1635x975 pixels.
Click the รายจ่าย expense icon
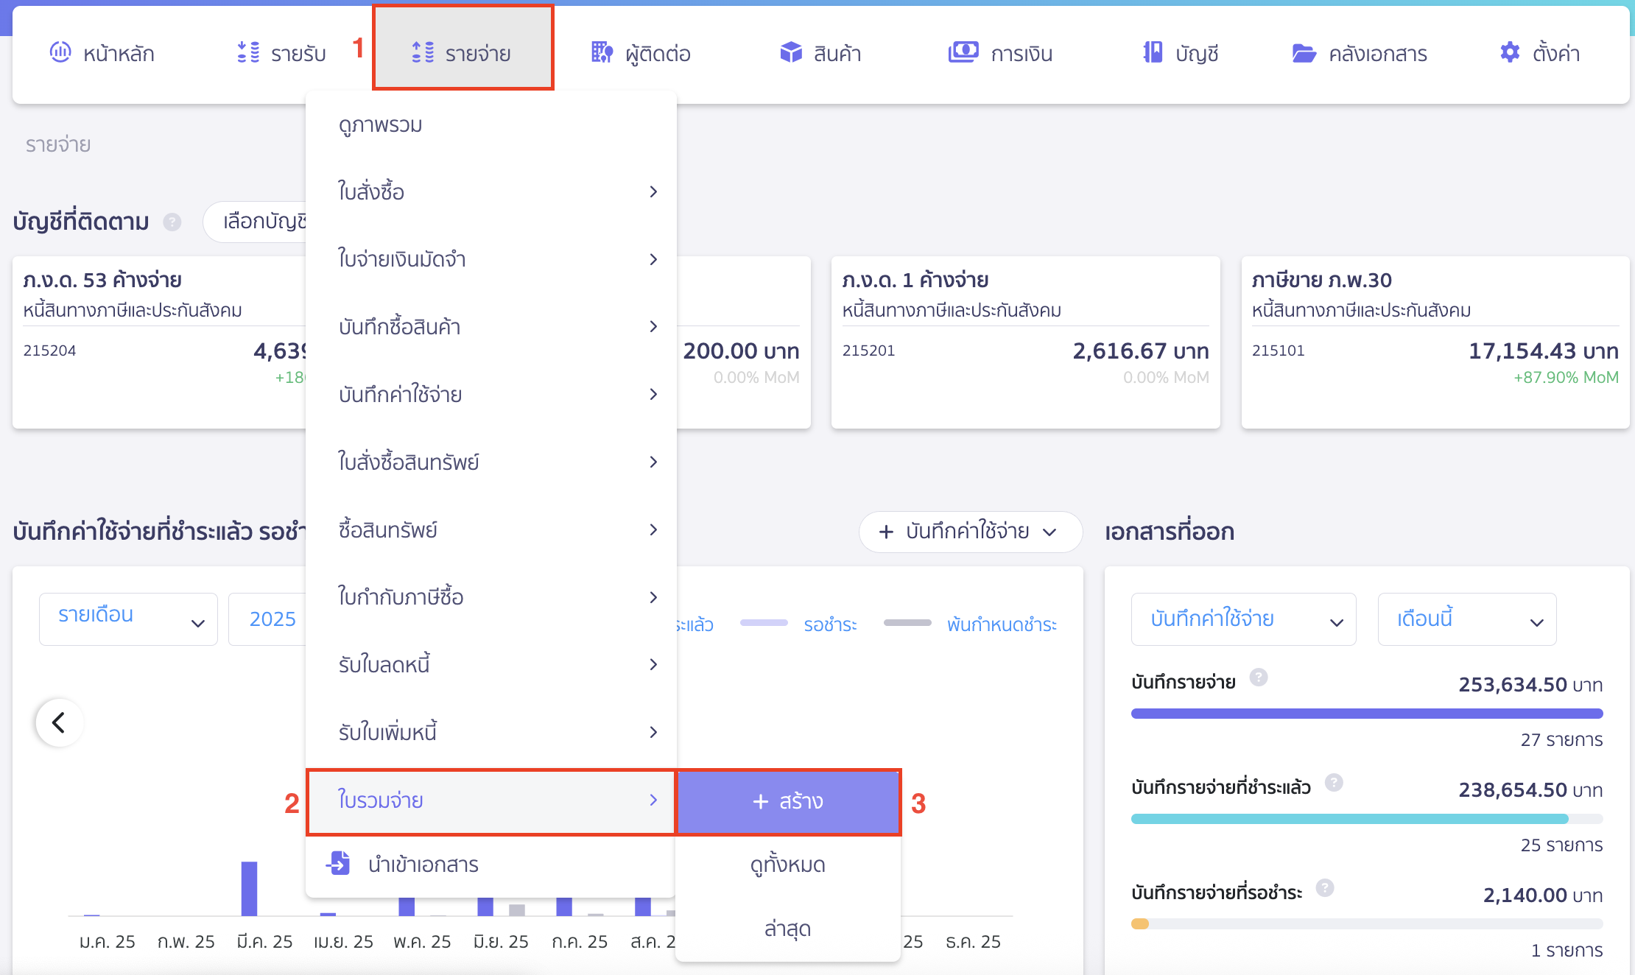pos(423,52)
